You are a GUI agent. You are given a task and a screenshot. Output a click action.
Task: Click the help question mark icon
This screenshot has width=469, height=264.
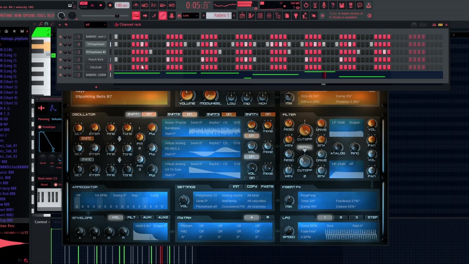pos(333,5)
